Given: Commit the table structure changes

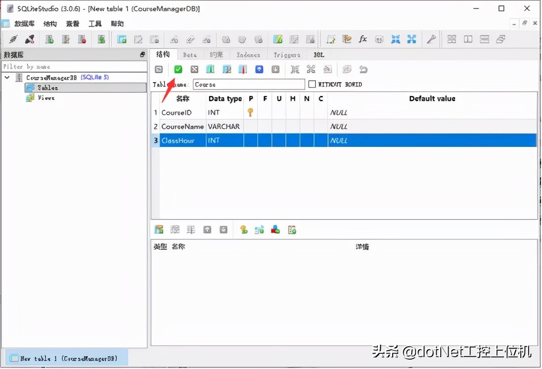Looking at the screenshot, I should 178,69.
